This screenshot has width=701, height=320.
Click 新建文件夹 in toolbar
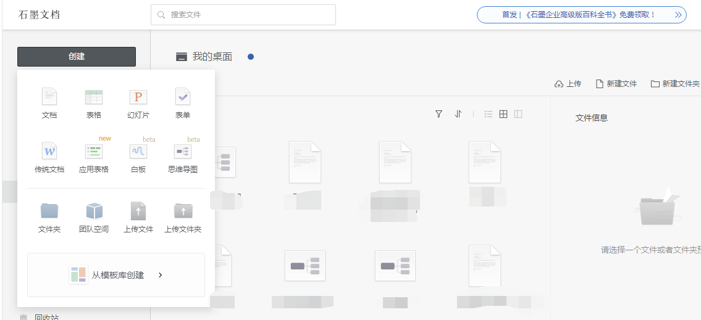click(x=675, y=84)
